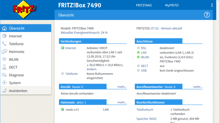Click the Diagnose magnifier icon
220x123 pixels.
click(4, 75)
